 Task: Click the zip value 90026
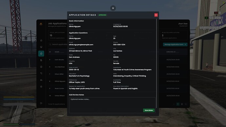(x=116, y=57)
